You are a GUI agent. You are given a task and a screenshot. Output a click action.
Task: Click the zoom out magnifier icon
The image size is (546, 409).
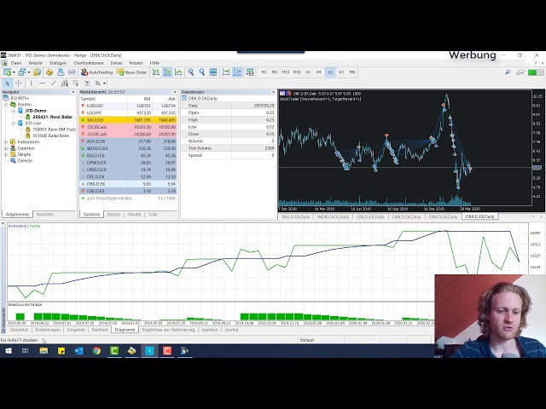(x=201, y=72)
